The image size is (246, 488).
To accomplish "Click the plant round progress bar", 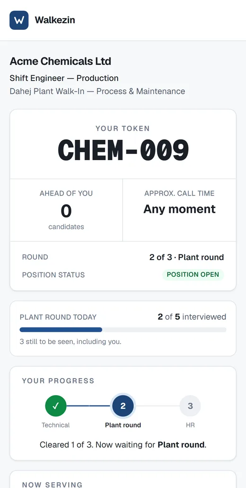I will [123, 330].
